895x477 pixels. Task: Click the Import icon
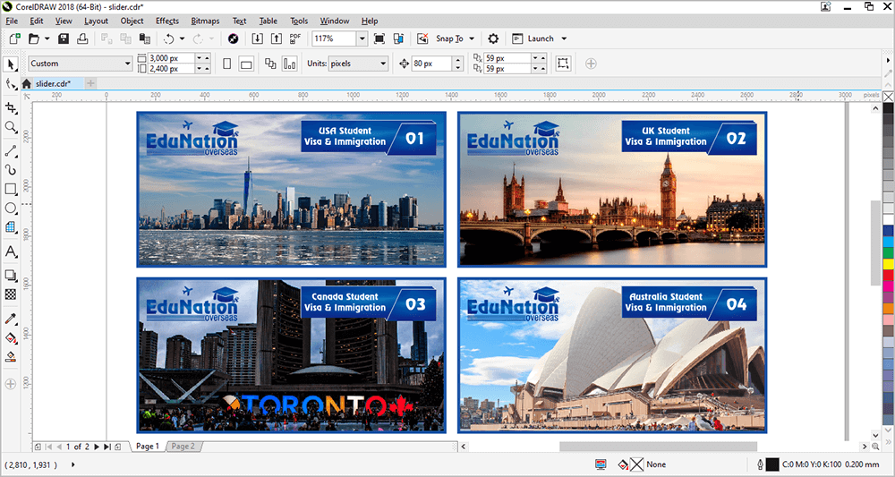(258, 38)
